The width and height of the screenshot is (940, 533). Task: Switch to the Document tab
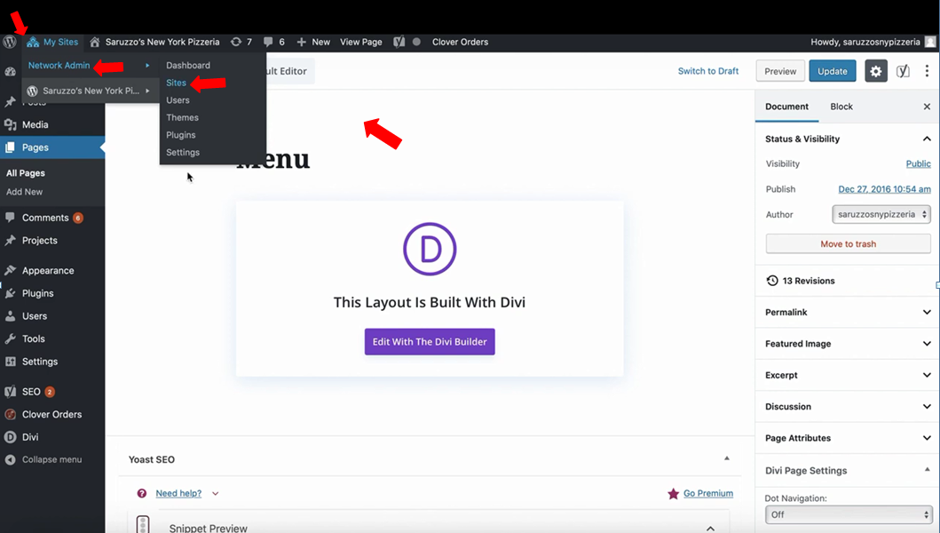click(x=786, y=107)
